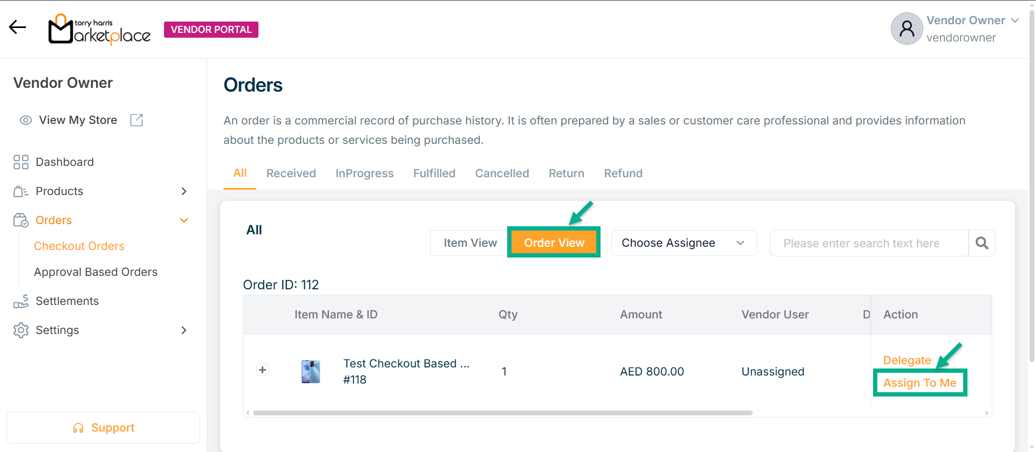Screen dimensions: 1036x452
Task: Click the Assign To Me link
Action: click(919, 383)
